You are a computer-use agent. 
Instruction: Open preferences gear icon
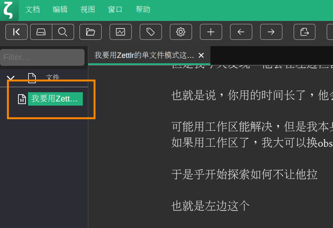[x=181, y=32]
